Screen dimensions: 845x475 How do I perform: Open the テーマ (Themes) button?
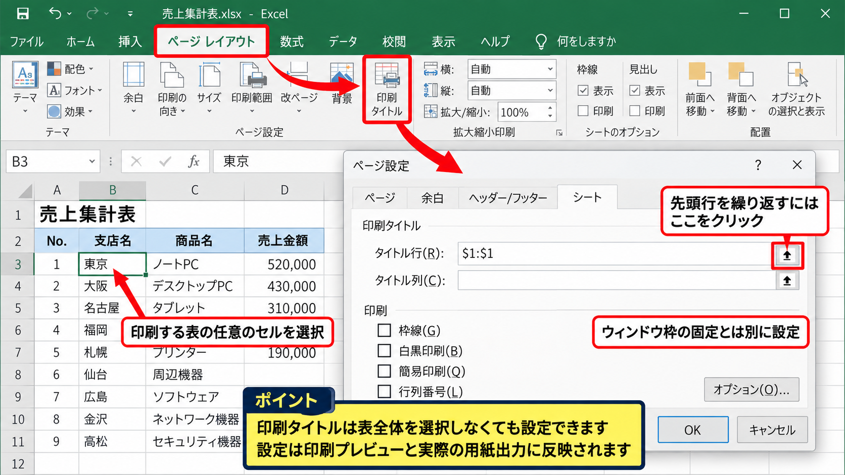click(x=25, y=87)
